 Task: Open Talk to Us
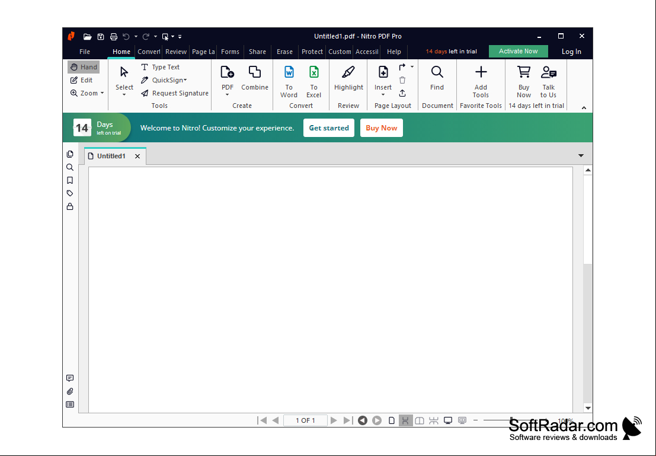point(549,82)
